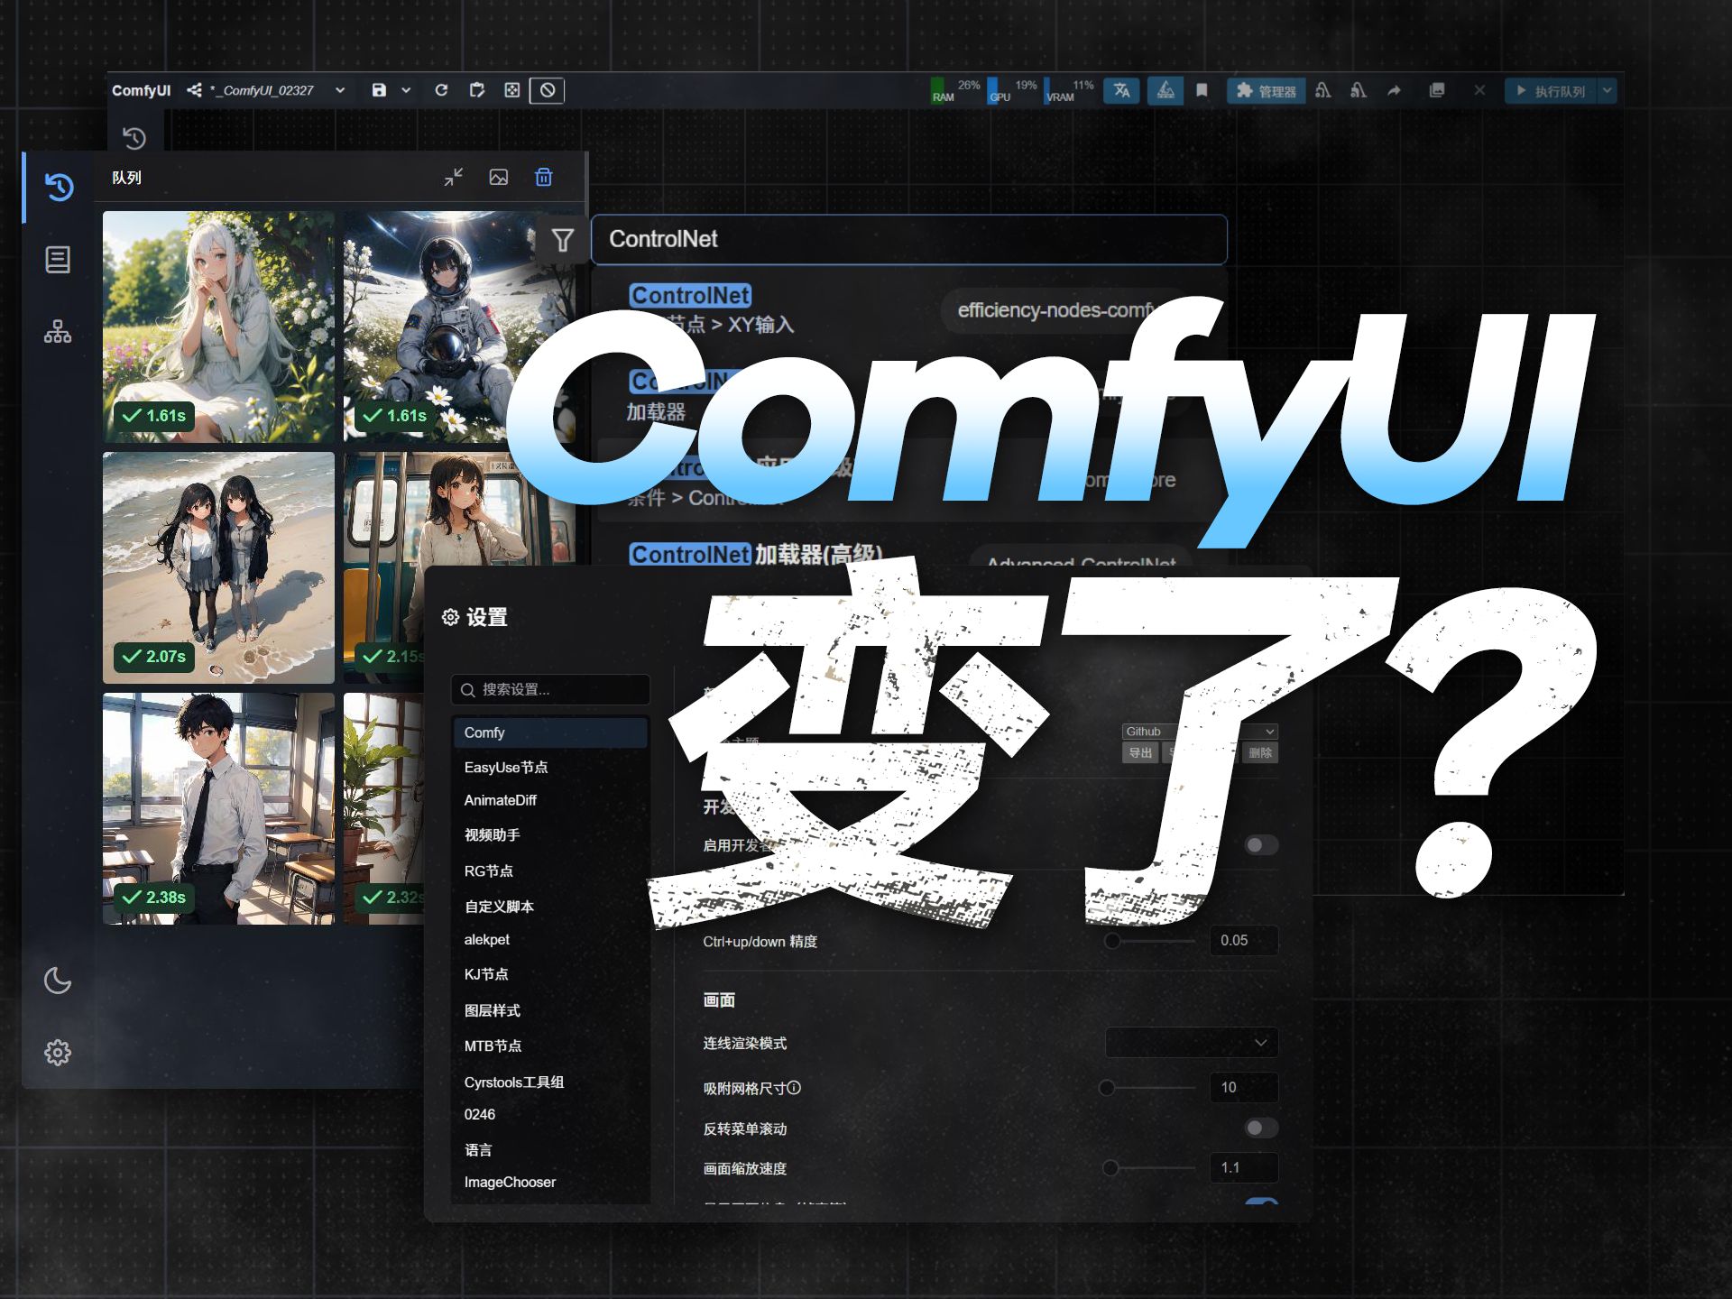The image size is (1732, 1299).
Task: Select the Comfy settings category
Action: point(549,732)
